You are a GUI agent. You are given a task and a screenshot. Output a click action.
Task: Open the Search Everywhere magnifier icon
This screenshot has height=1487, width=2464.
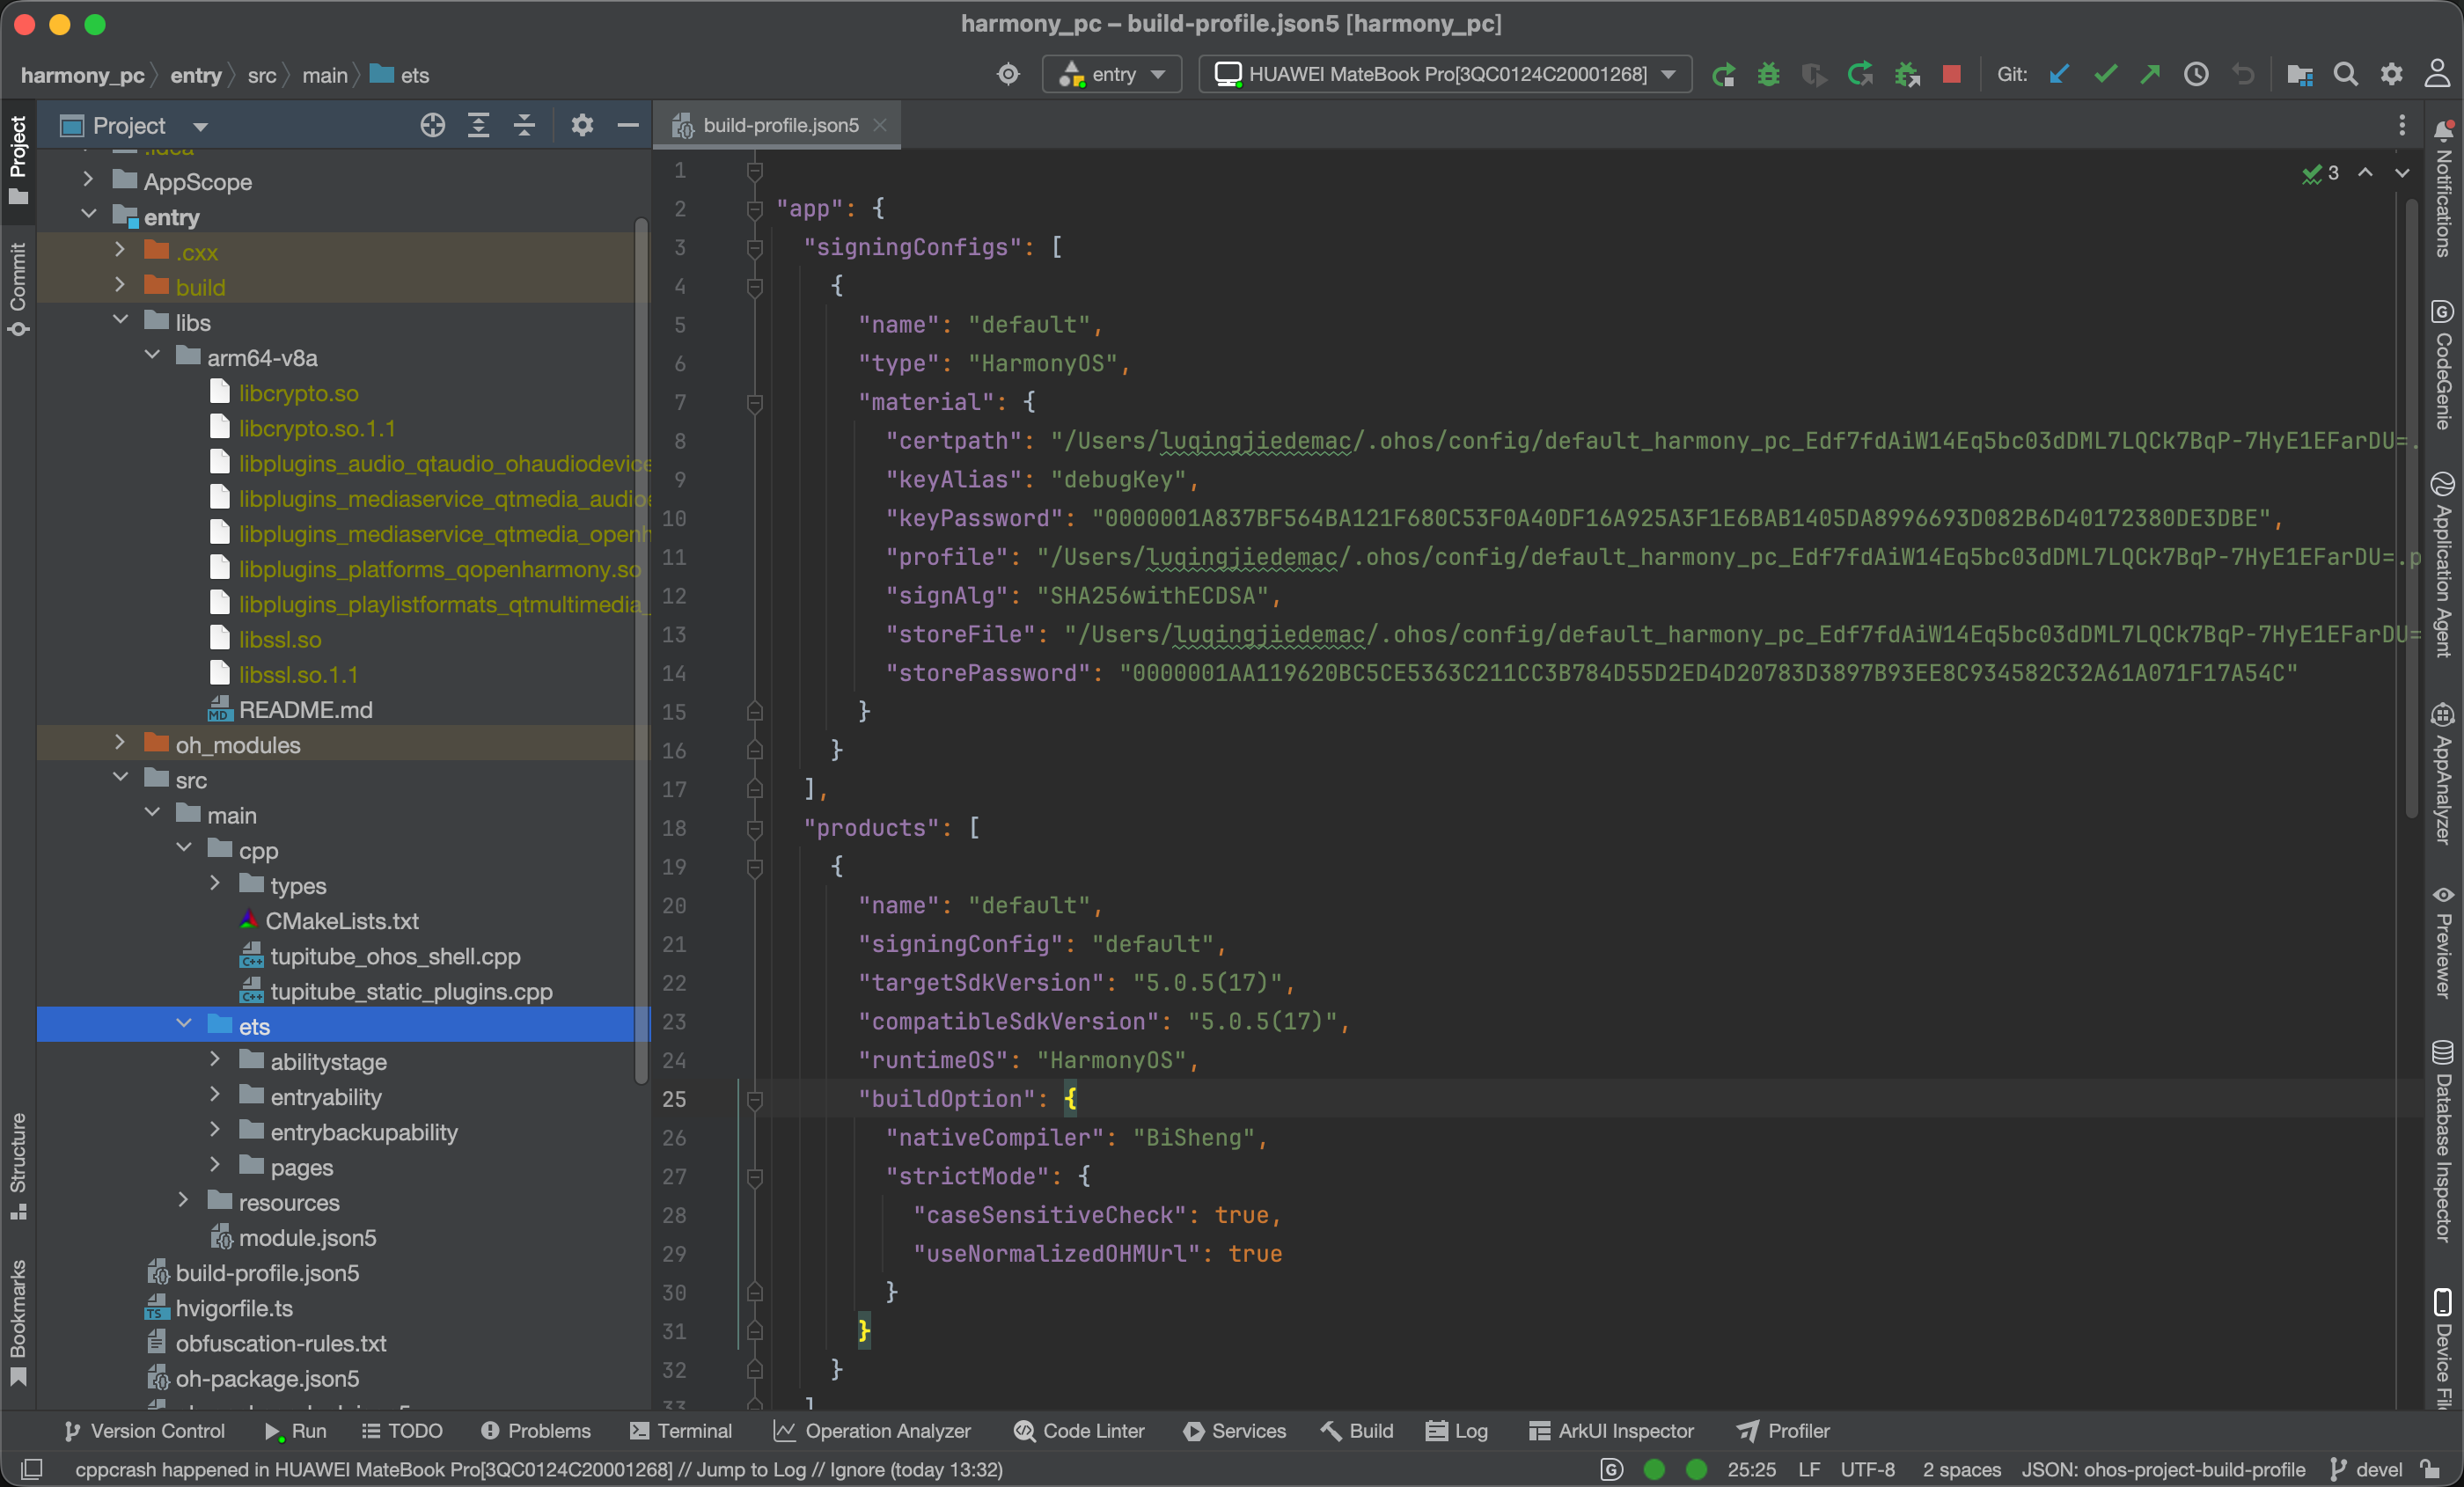pyautogui.click(x=2345, y=75)
